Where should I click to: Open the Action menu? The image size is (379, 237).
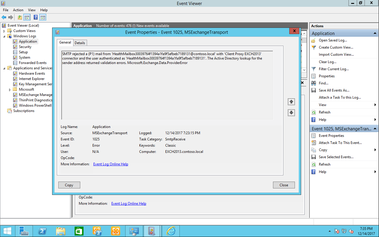[x=18, y=10]
